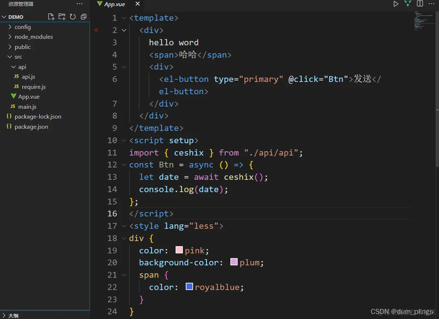Open the royalblue color swatch picker
Screen dimensions: 439x319
tap(189, 286)
